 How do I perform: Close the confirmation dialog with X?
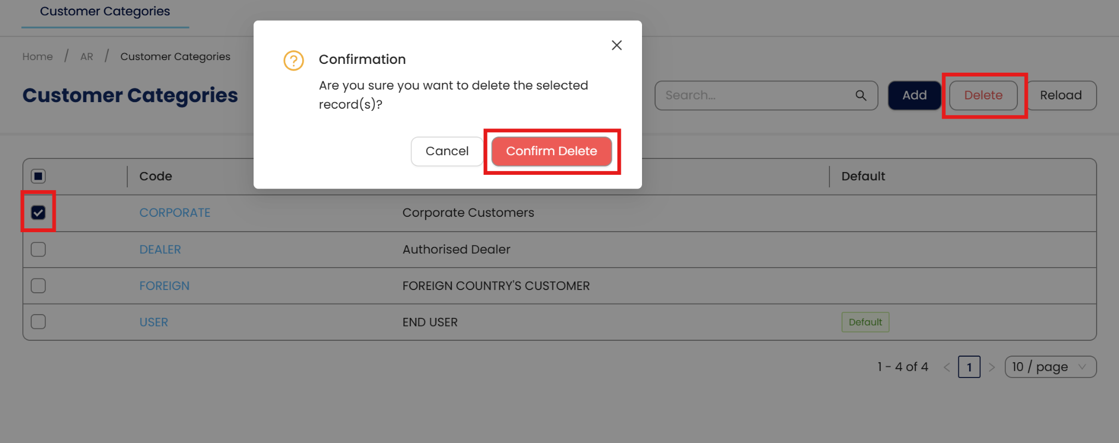pyautogui.click(x=616, y=45)
